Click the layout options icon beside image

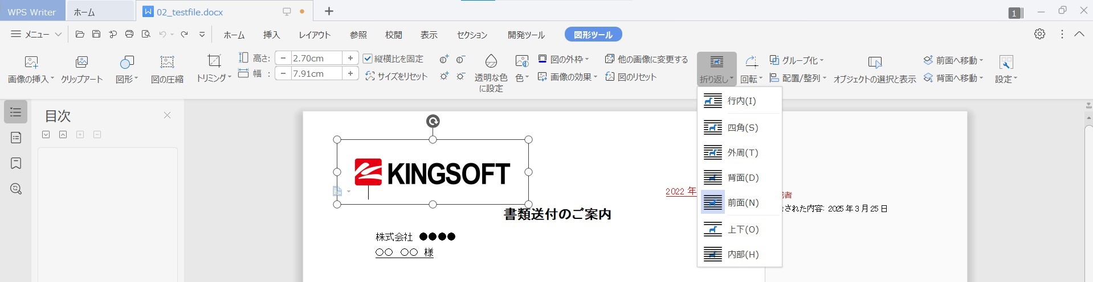click(x=338, y=192)
